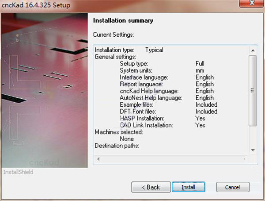Viewport: 265px width, 201px height.
Task: Click the InstallShield label
Action: [18, 172]
